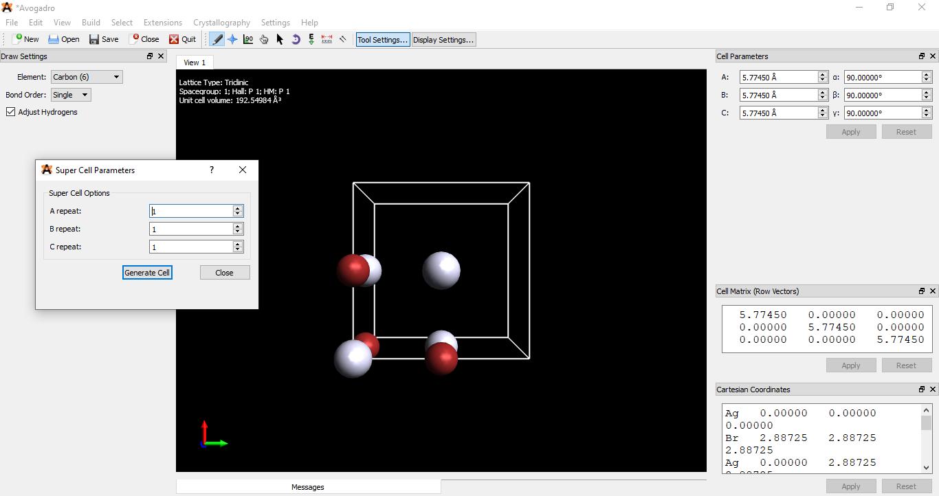Click the Generate Cell button

[x=147, y=273]
